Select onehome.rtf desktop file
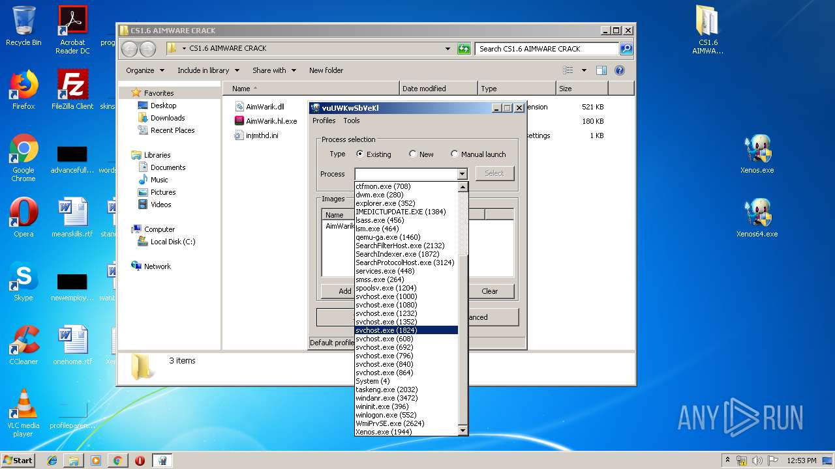 [x=72, y=345]
